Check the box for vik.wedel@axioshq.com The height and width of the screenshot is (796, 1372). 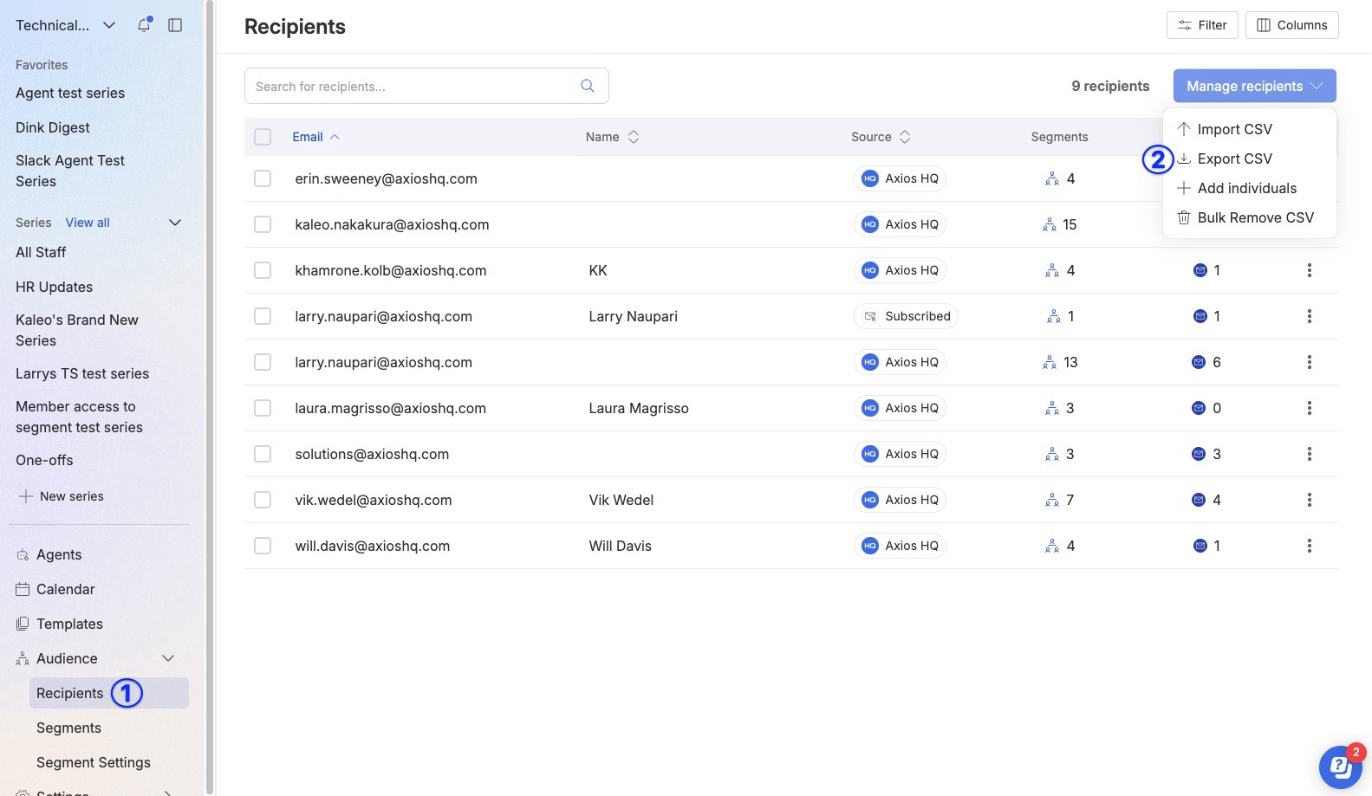pos(263,500)
